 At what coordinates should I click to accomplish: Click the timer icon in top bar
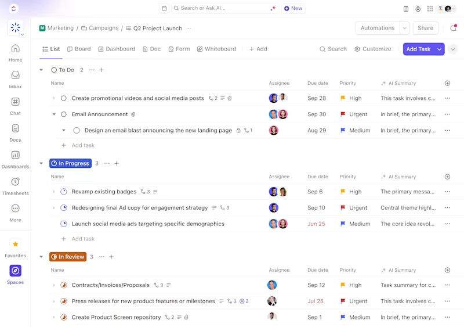coord(418,9)
